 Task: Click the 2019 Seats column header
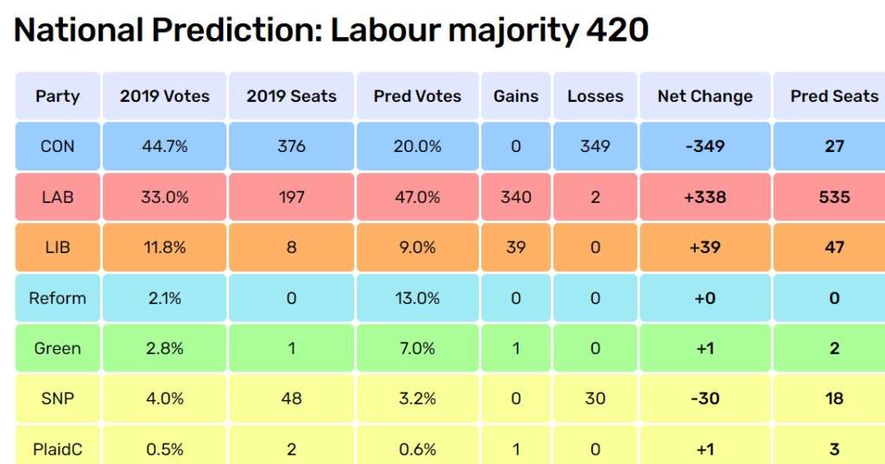pos(291,96)
